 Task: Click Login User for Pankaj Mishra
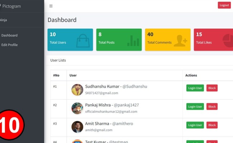click(195, 107)
